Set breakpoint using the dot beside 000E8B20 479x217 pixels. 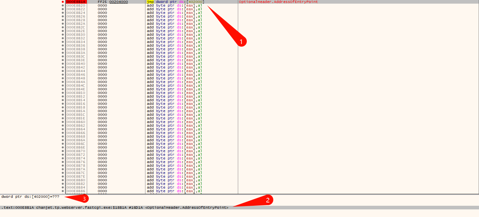63,6
